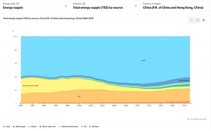The width and height of the screenshot is (211, 131).
Task: Toggle Hydro series in legend
Action: tap(32, 126)
